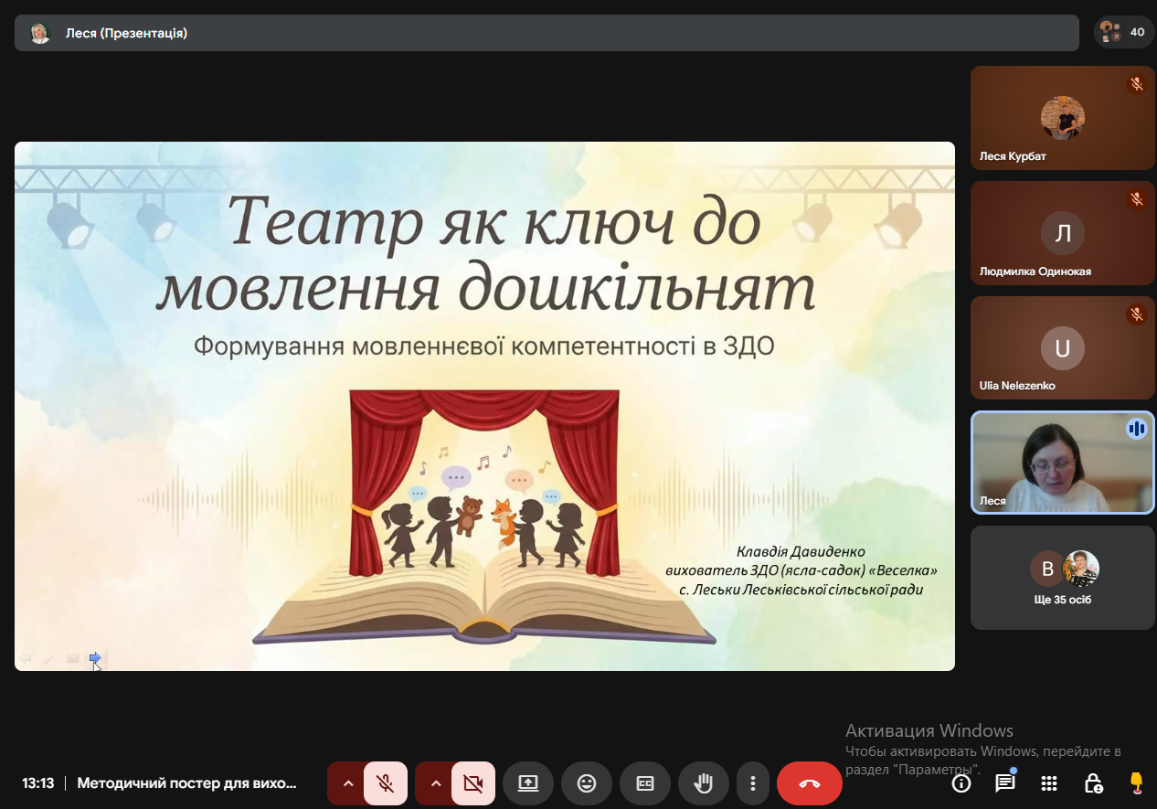The width and height of the screenshot is (1157, 809).
Task: Click the yellow hand pointer icon
Action: click(1136, 782)
